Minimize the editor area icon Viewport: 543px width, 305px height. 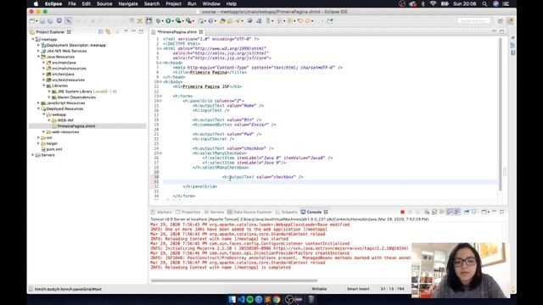494,31
